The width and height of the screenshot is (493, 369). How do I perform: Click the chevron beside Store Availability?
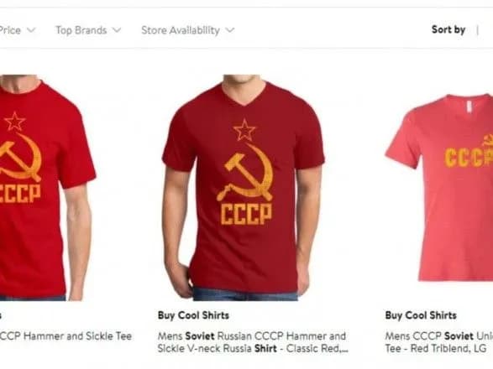(230, 30)
